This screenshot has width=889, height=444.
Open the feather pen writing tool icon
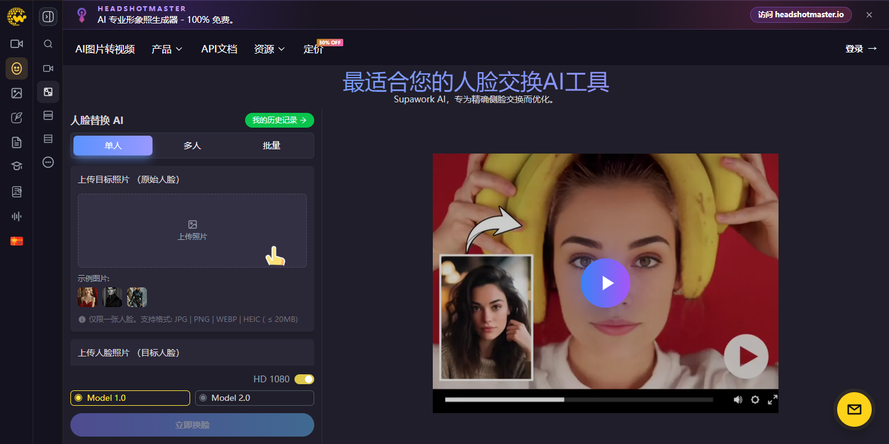17,118
